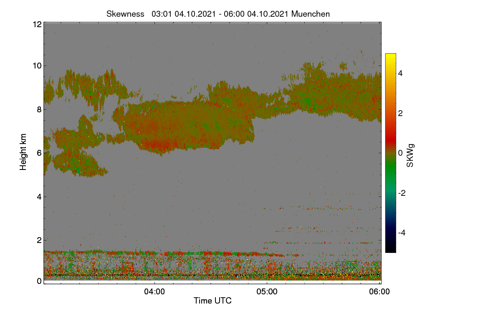
Task: Click the yellow top of the colorbar
Action: point(390,57)
